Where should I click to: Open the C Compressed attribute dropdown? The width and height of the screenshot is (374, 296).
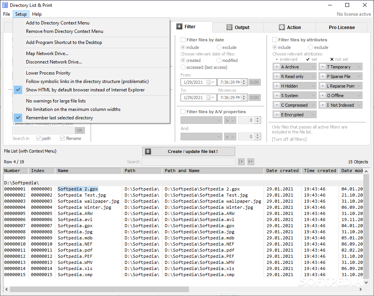pos(294,105)
